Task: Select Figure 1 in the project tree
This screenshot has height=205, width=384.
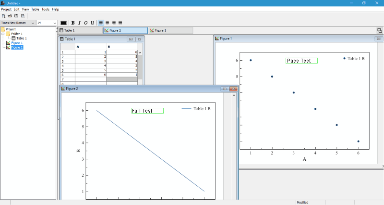Action: click(17, 43)
